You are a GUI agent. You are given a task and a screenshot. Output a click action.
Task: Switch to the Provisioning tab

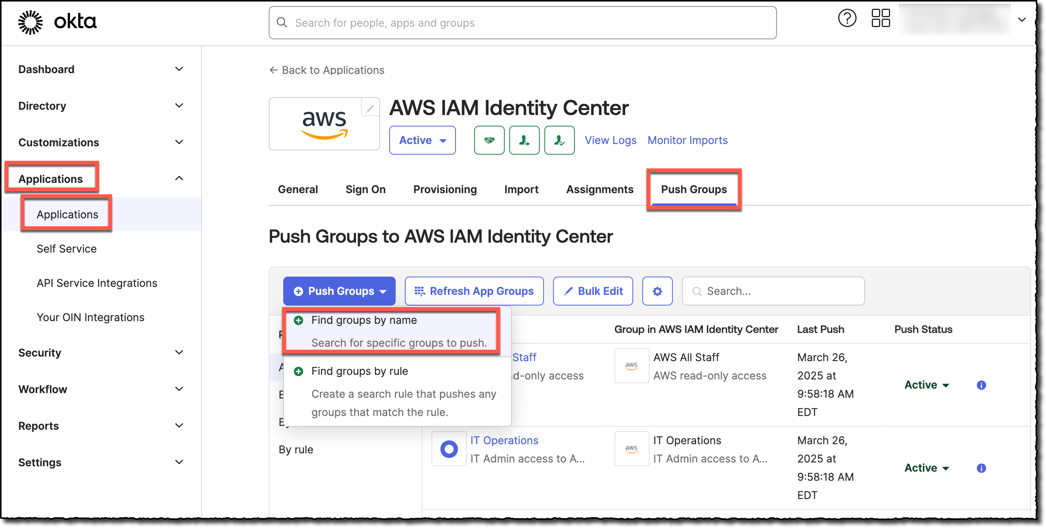tap(445, 189)
